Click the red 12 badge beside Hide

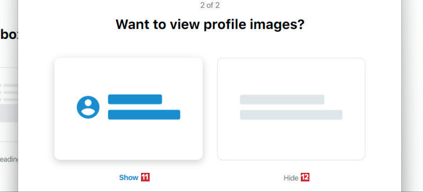click(x=305, y=178)
